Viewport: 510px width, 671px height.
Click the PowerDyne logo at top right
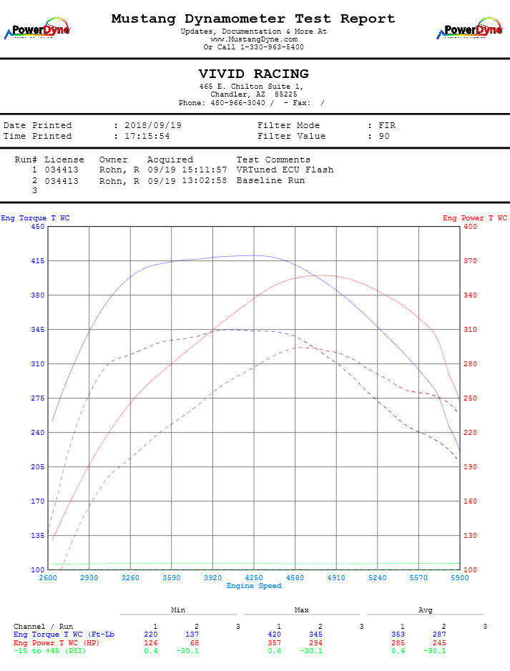[x=470, y=28]
